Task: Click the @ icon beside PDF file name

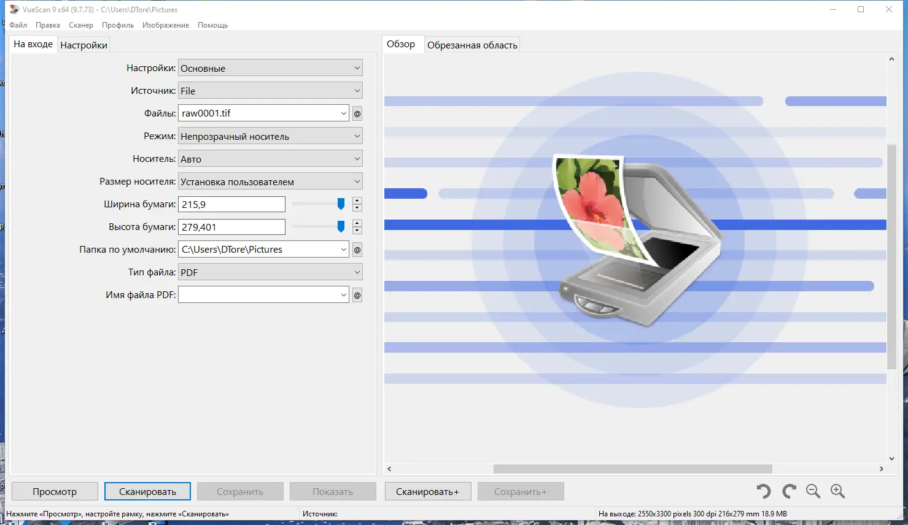Action: 357,295
